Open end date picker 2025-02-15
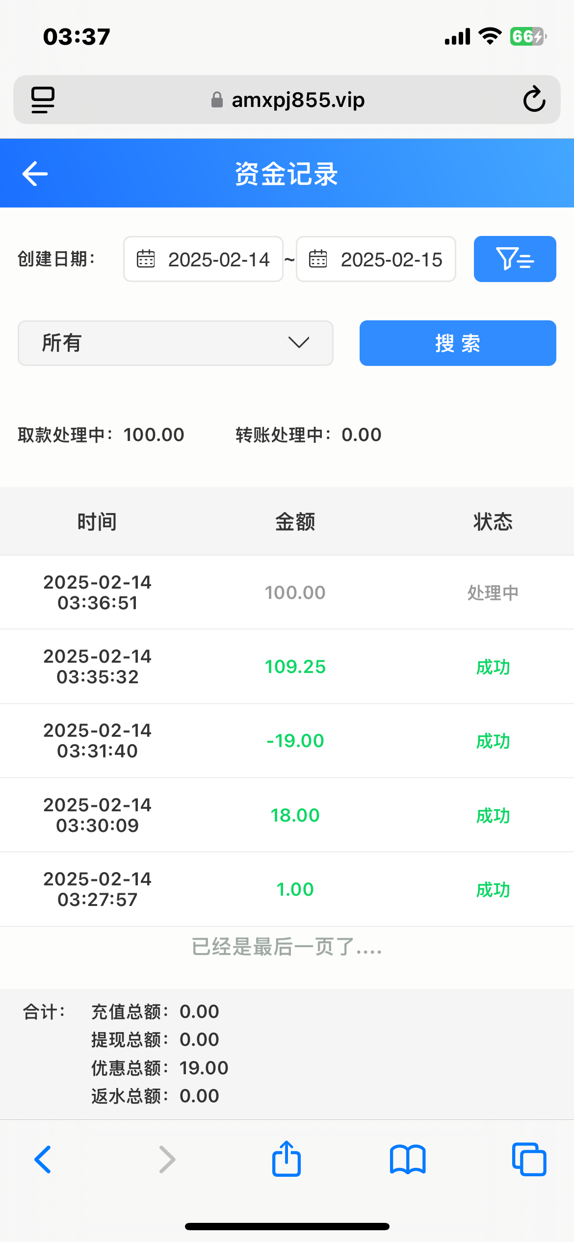Viewport: 574px width, 1242px height. (391, 259)
